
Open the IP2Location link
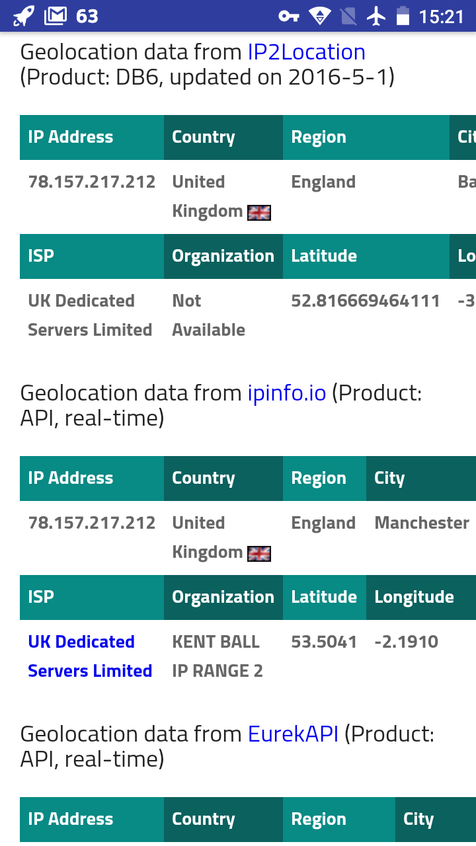(307, 52)
